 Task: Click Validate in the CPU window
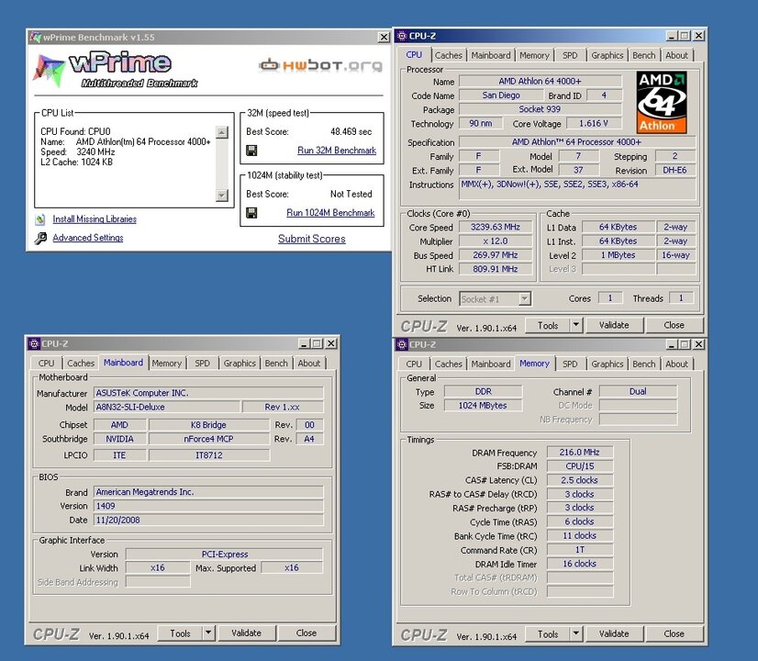coord(614,325)
